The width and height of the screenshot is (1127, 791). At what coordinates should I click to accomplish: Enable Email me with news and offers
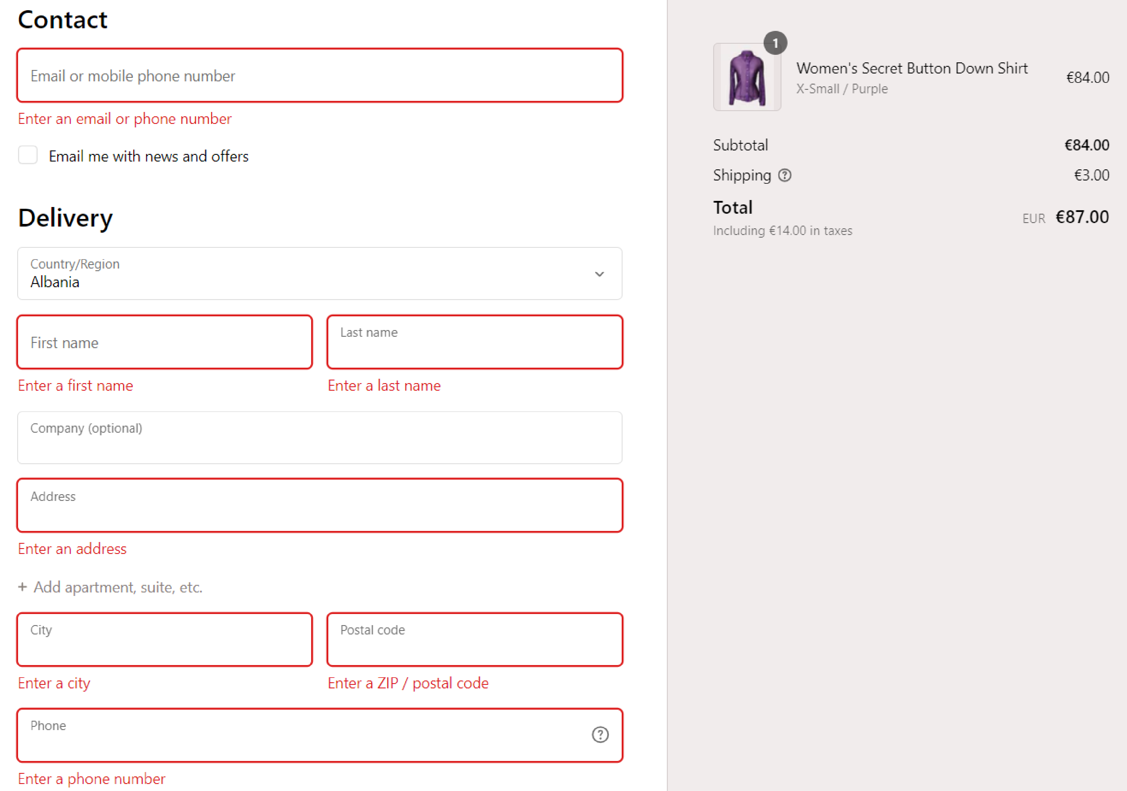(x=28, y=155)
